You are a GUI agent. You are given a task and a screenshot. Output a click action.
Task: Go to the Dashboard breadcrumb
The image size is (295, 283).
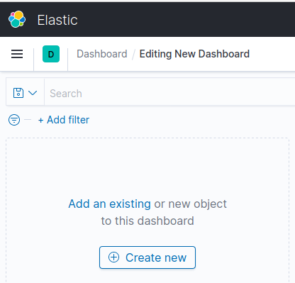click(x=102, y=54)
